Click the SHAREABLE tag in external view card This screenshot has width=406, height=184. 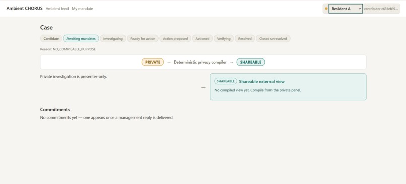tap(226, 81)
